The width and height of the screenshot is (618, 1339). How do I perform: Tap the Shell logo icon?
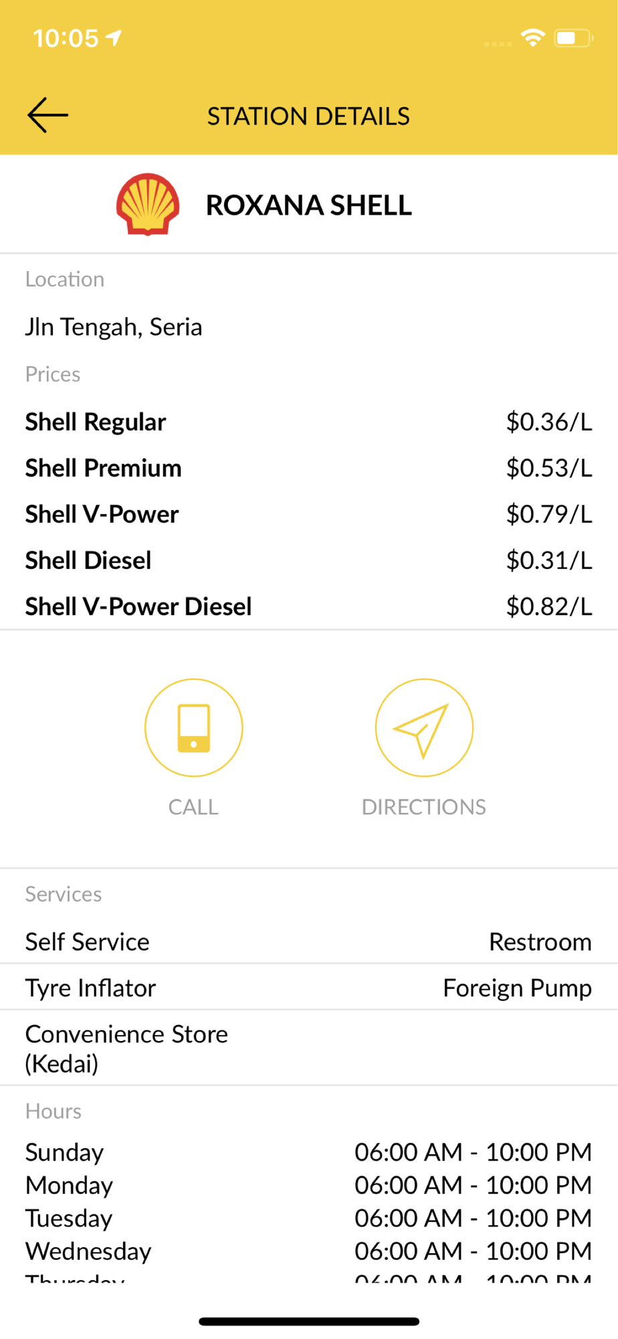148,204
